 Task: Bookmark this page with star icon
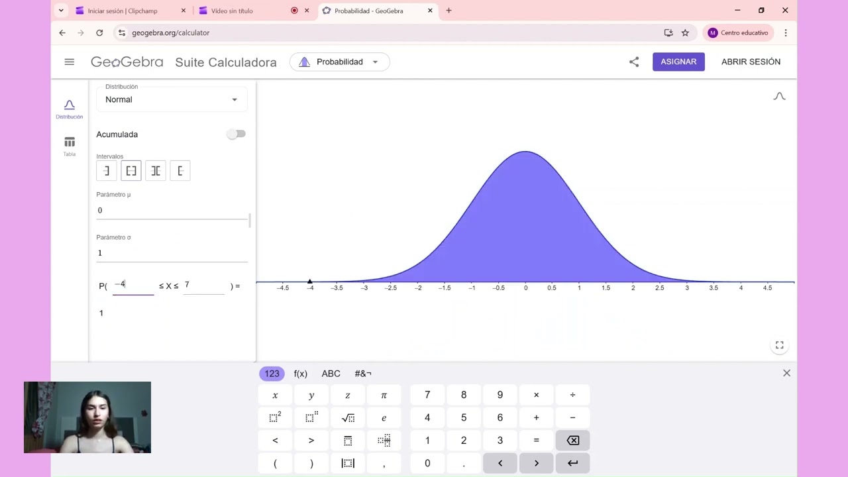tap(685, 32)
